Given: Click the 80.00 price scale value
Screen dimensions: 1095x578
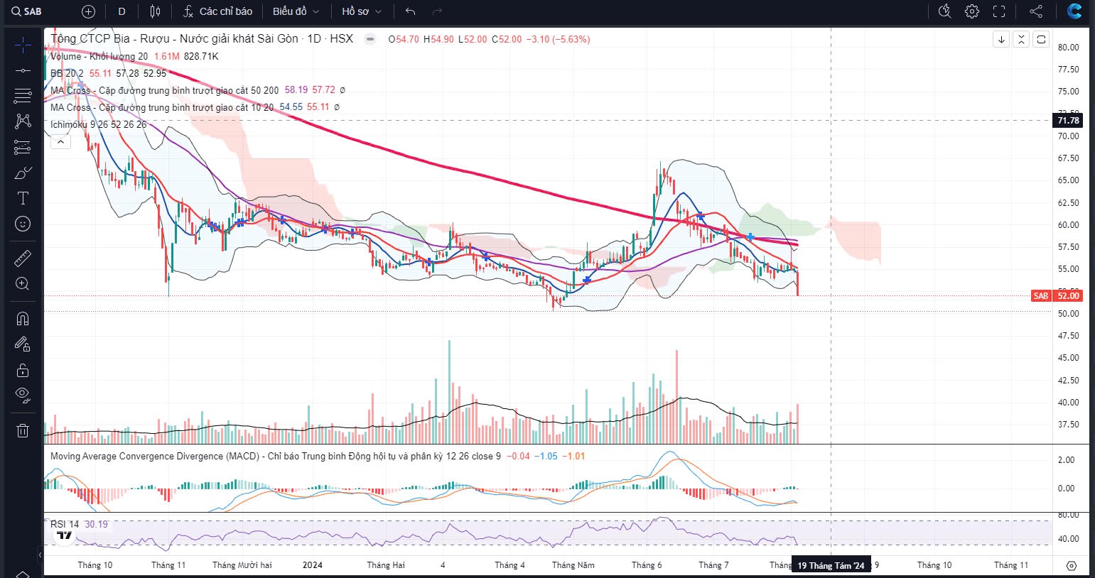Looking at the screenshot, I should click(1068, 48).
